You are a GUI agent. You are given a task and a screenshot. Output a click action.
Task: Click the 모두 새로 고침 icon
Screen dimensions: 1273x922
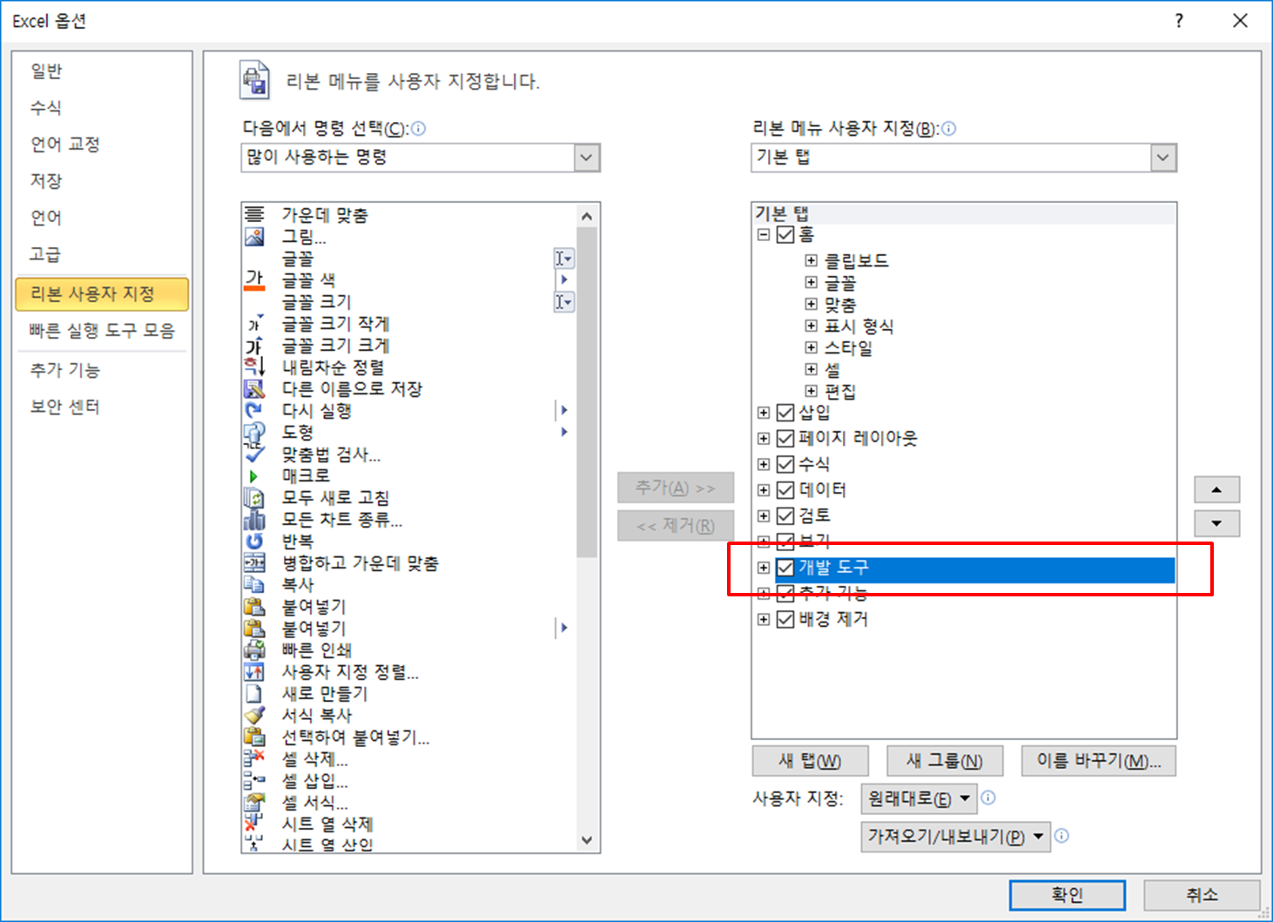coord(254,497)
